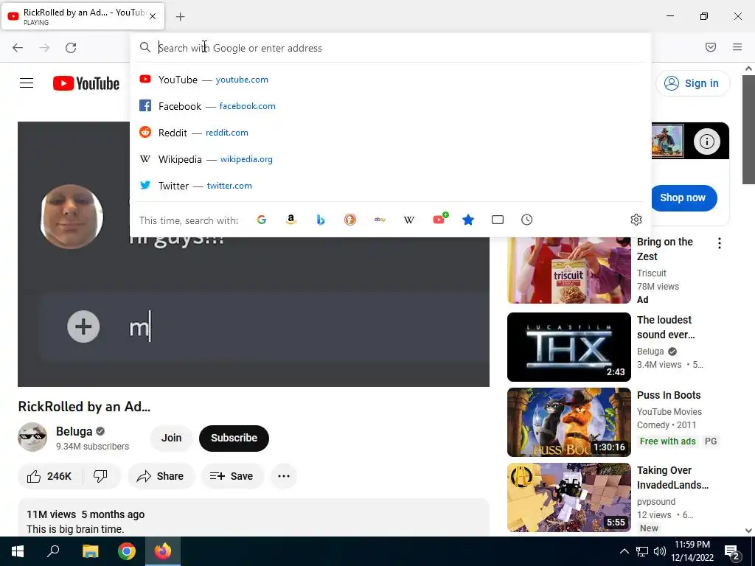Open the Beluga channel name link
The width and height of the screenshot is (755, 566).
tap(74, 431)
